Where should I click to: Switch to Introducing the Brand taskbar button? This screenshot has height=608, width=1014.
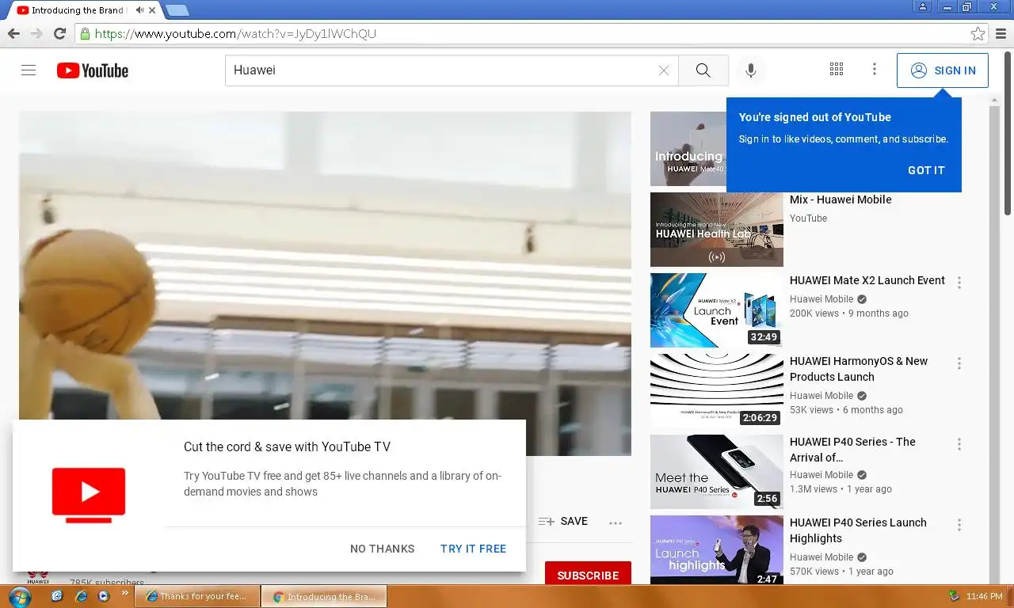(x=324, y=596)
